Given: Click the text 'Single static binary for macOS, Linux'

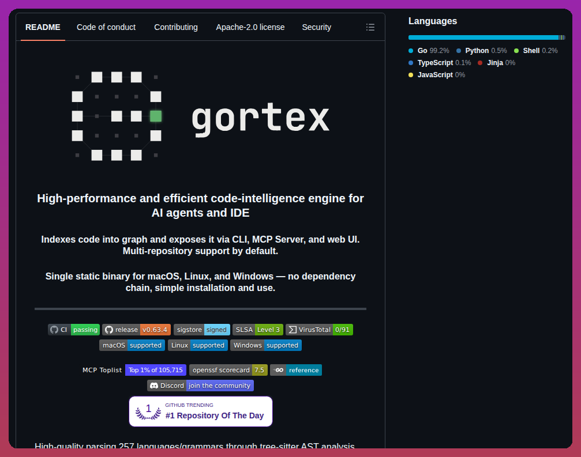Looking at the screenshot, I should (x=200, y=282).
